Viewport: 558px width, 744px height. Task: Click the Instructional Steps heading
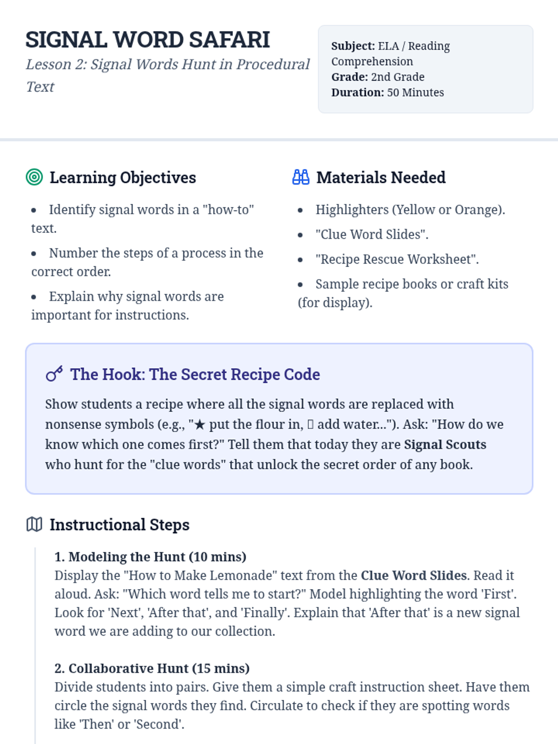pos(120,525)
